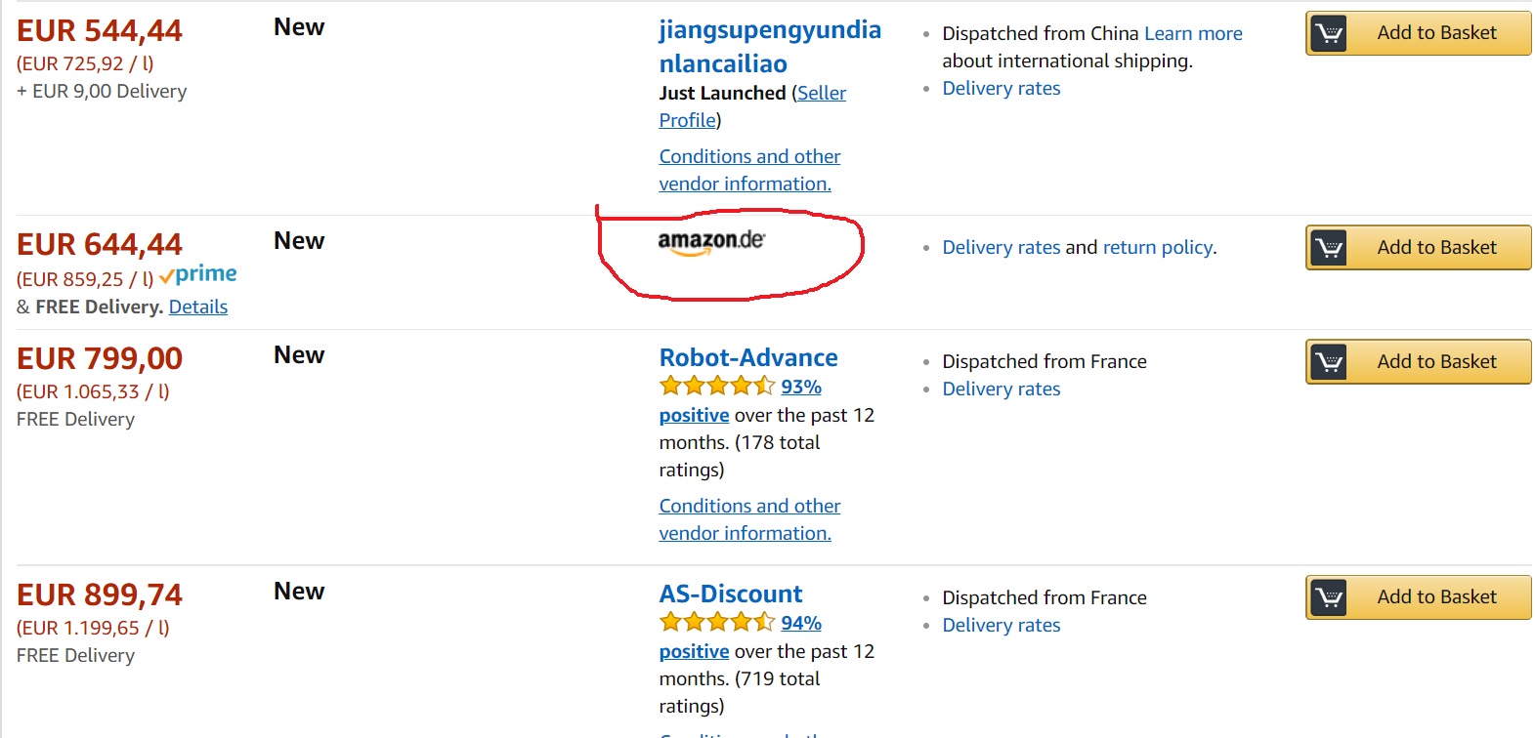Click the AS-Discount star rating

pos(717,622)
